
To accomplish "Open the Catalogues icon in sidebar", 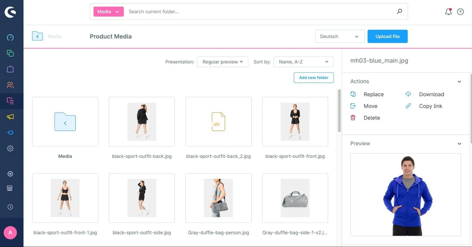I will coord(10,53).
